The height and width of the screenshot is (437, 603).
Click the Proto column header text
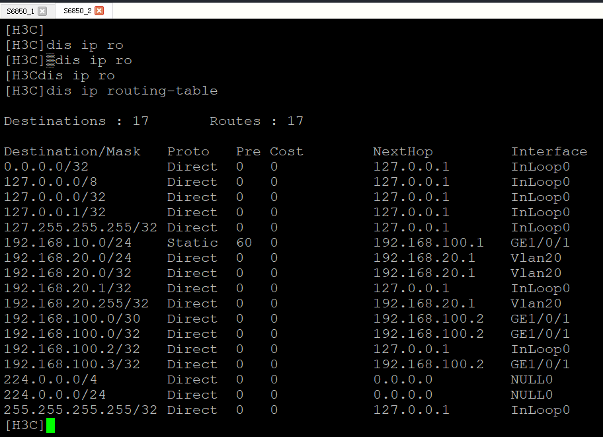click(188, 151)
